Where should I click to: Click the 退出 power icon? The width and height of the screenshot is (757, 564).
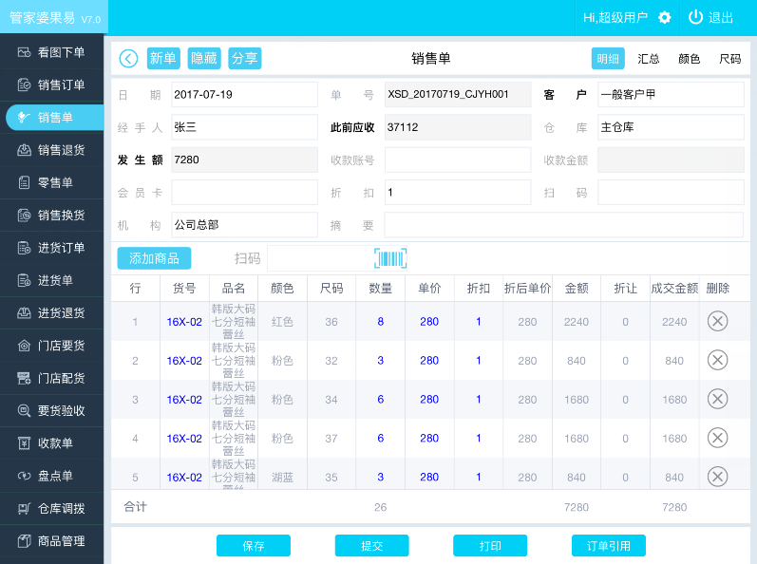pos(695,17)
